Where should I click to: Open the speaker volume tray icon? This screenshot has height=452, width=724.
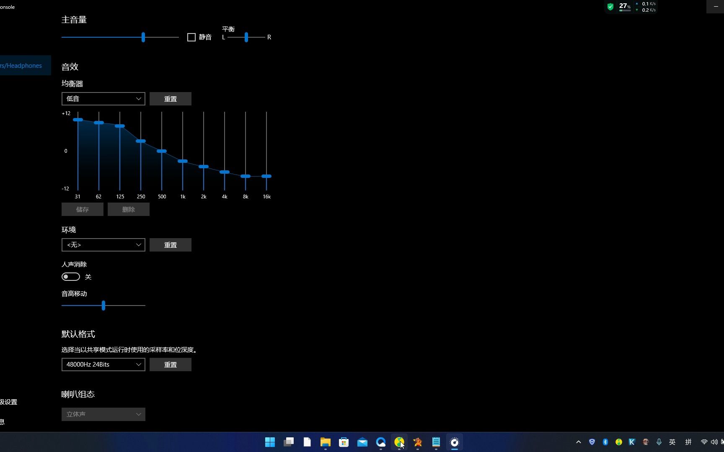point(714,442)
